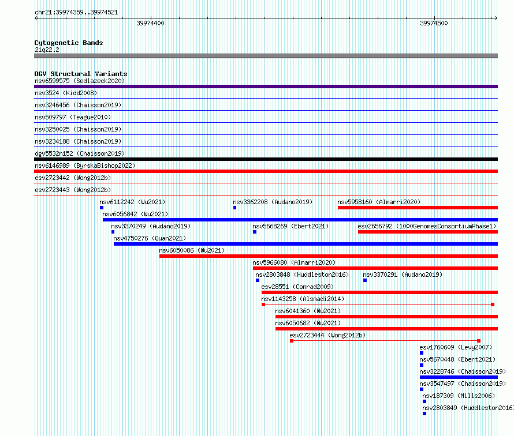
Task: Click the left scroll arrow on ruler
Action: (36, 18)
